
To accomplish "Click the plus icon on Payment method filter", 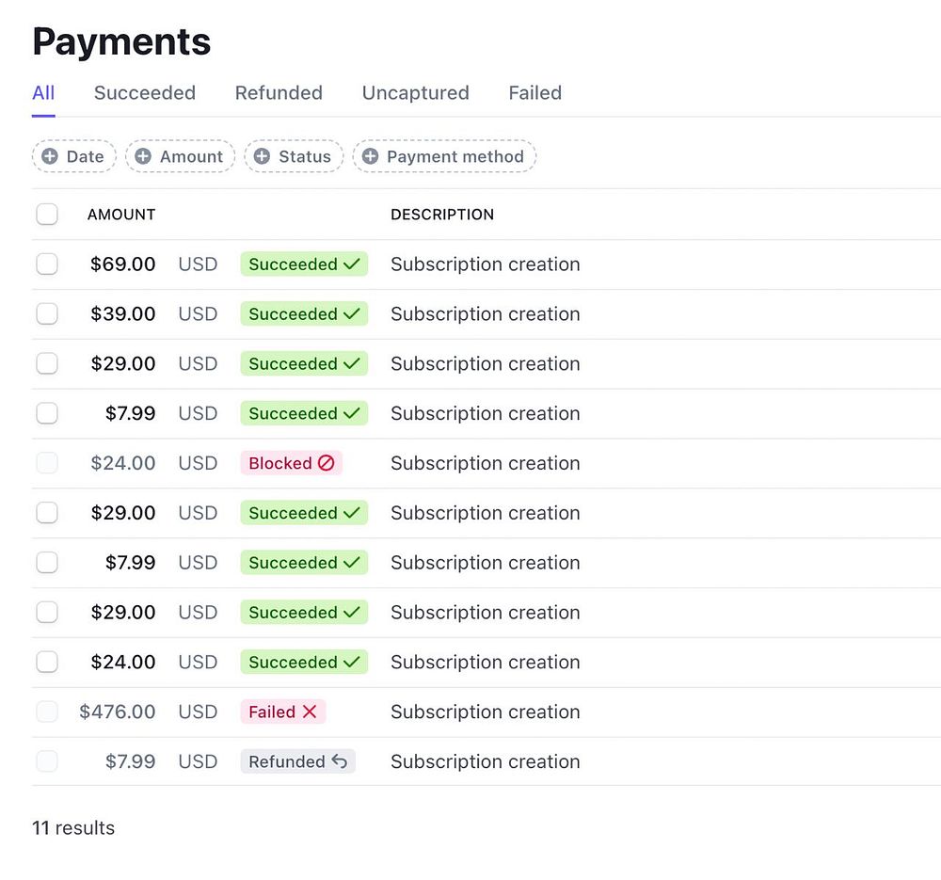I will tap(371, 157).
